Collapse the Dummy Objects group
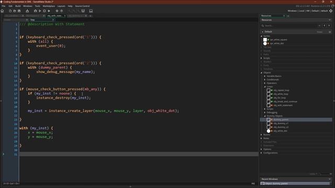Image resolution: width=335 pixels, height=188 pixels. [x=265, y=116]
